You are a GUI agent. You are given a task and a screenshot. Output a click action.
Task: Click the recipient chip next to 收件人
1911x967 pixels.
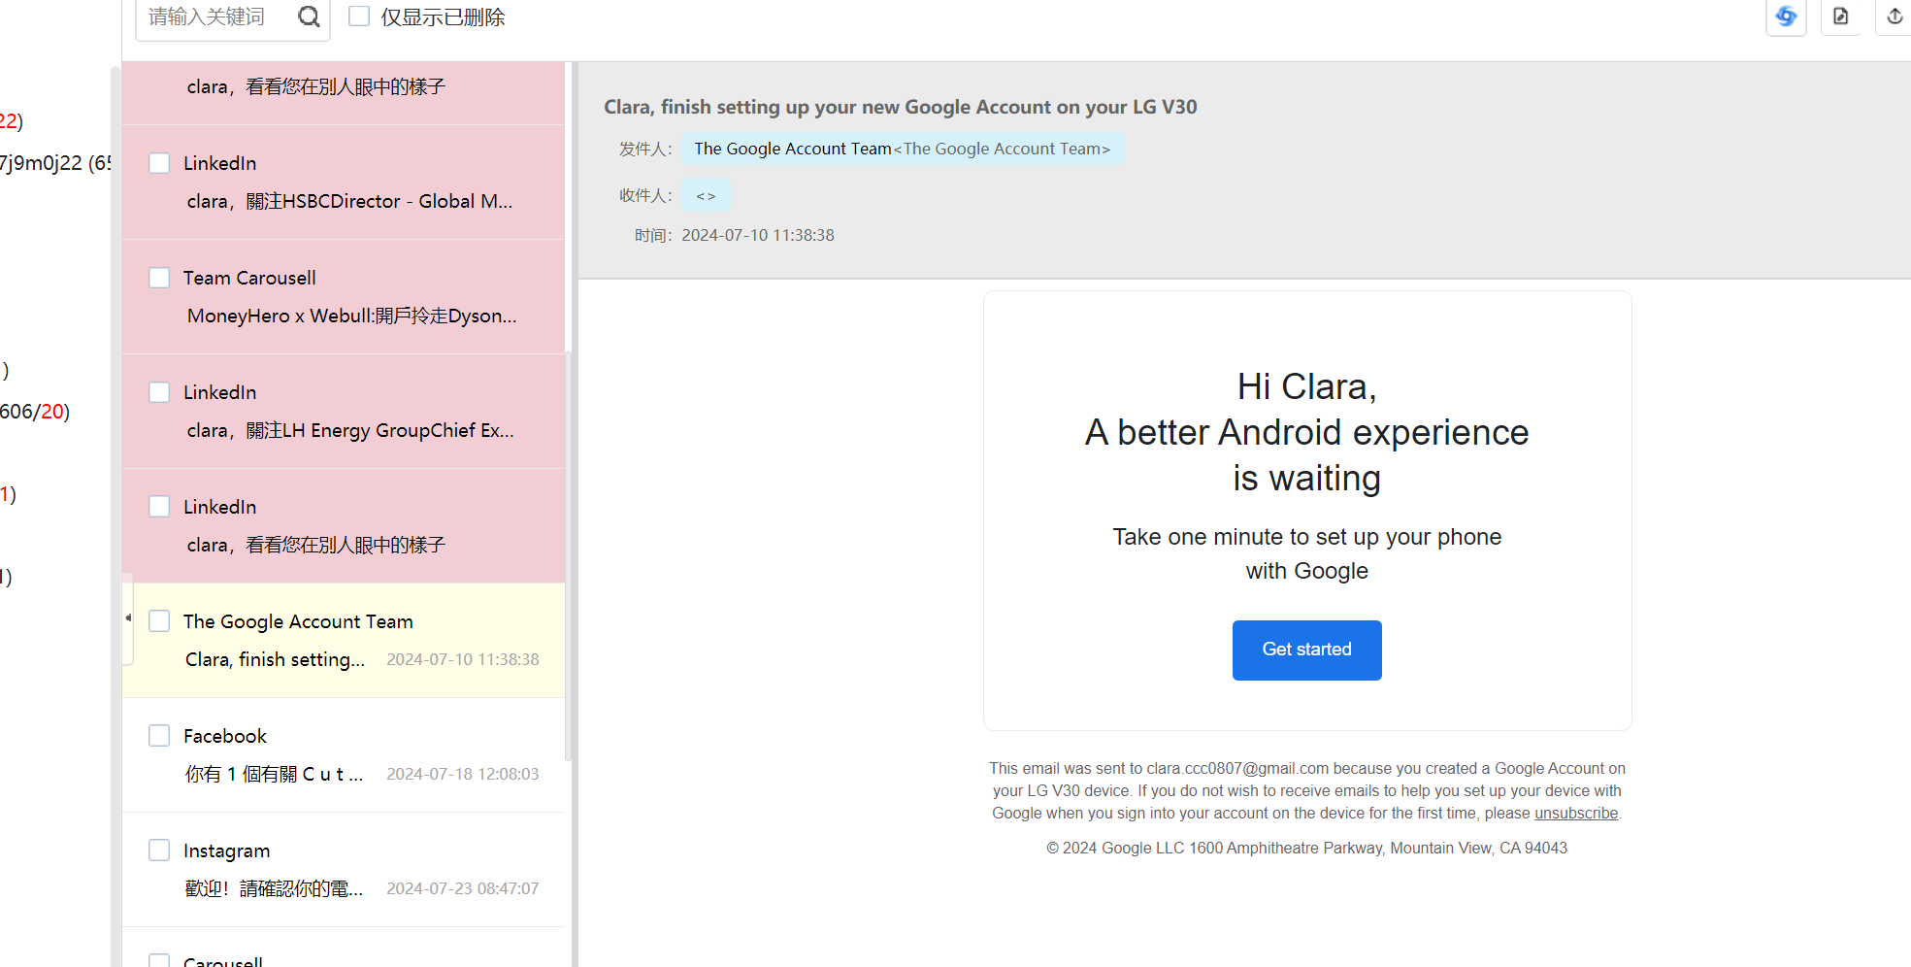click(x=706, y=196)
